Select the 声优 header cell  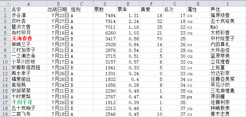tap(228, 10)
